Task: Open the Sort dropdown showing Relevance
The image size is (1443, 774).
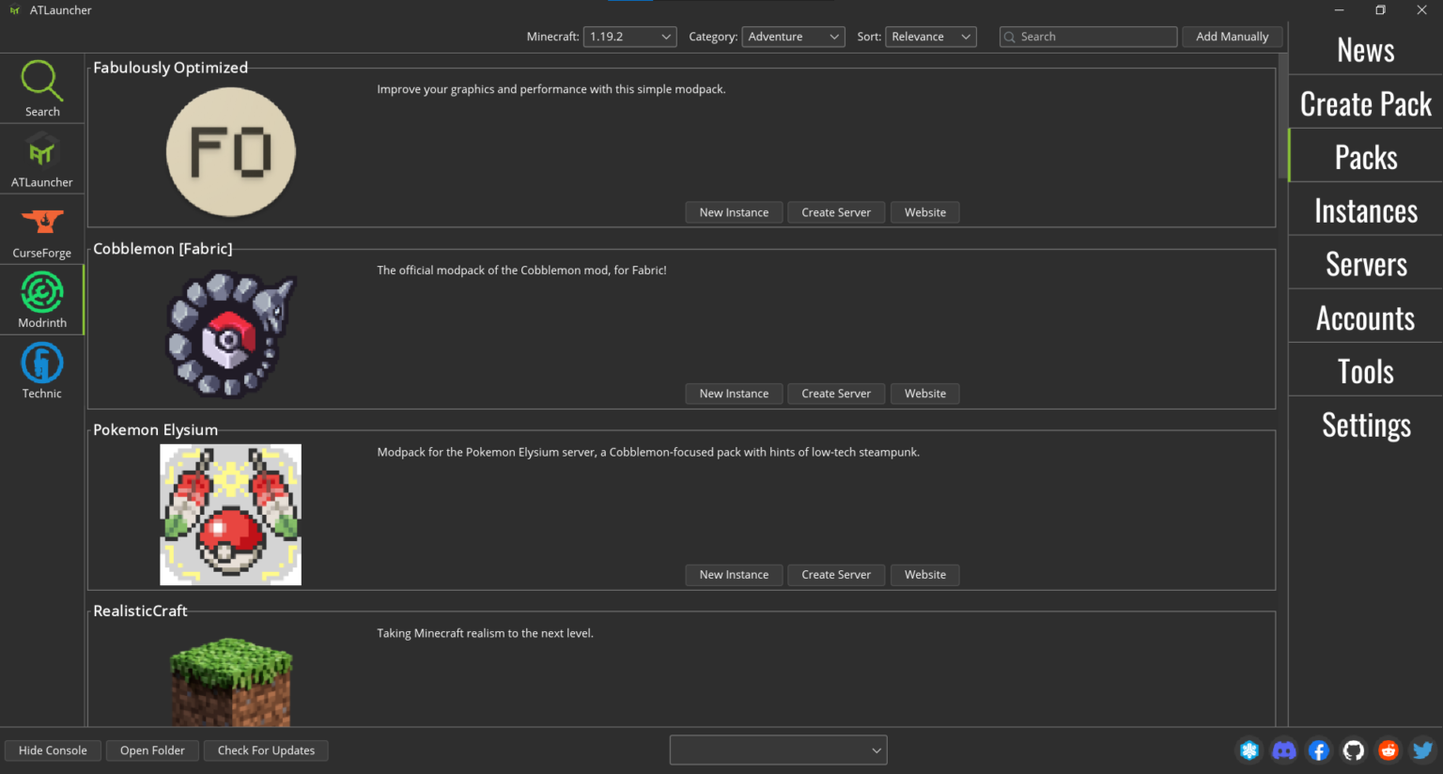Action: point(930,36)
